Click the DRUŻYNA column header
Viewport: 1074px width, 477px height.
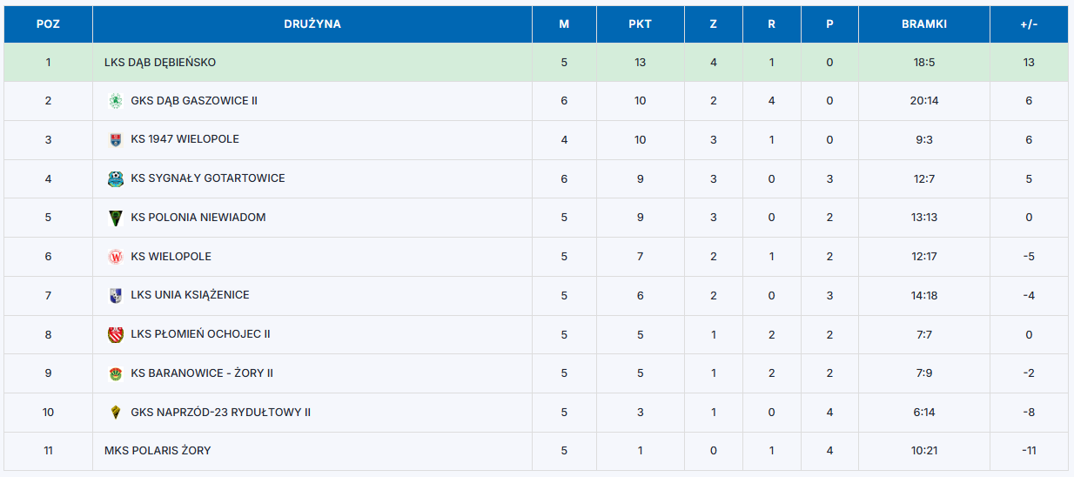click(312, 24)
